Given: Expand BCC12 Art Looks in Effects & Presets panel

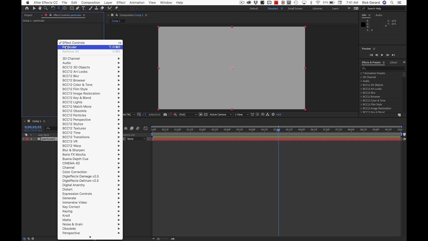Looking at the screenshot, I should [361, 89].
